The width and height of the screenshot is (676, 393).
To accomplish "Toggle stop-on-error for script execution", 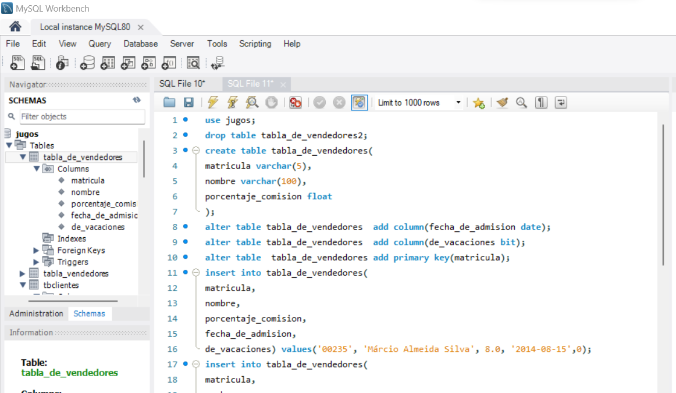I will [296, 102].
